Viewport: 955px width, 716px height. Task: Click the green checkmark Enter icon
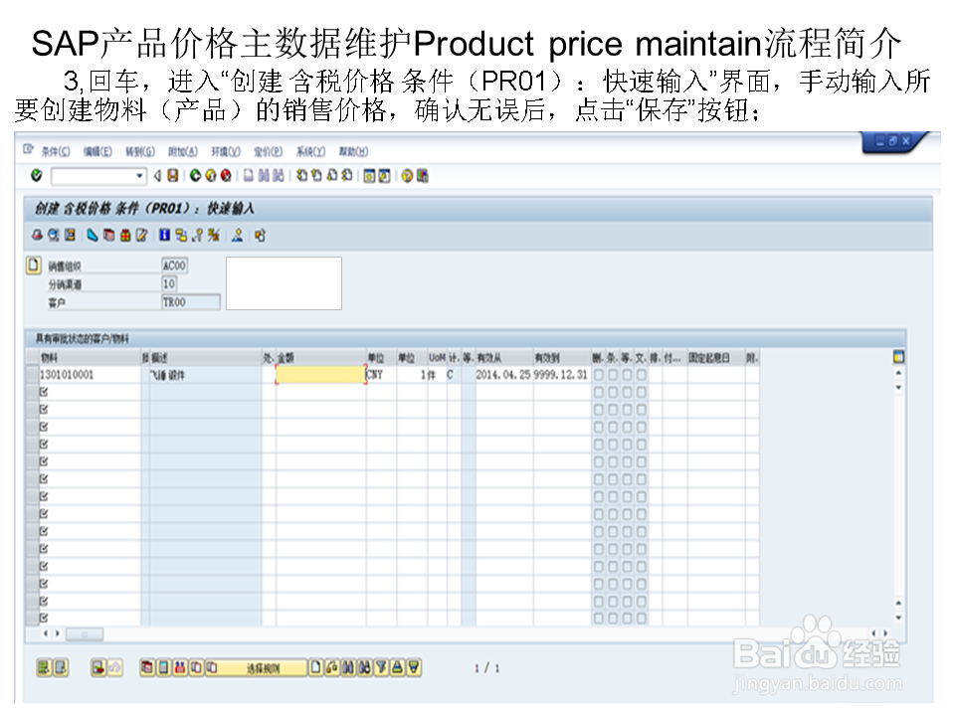37,176
